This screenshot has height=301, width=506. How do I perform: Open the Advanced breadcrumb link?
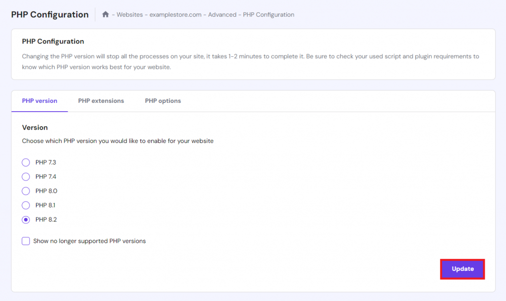pos(222,14)
